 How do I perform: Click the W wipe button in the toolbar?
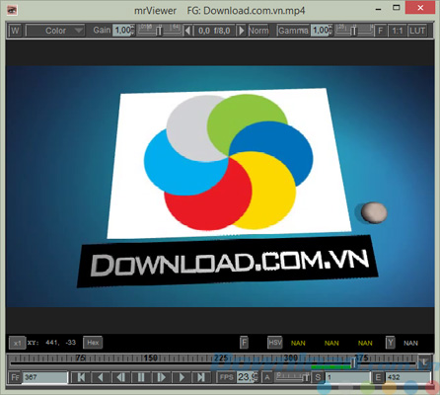[15, 31]
